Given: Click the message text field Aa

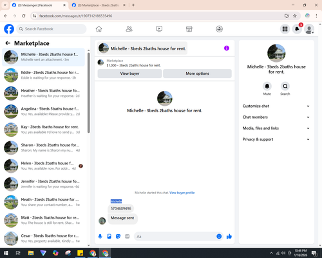Looking at the screenshot, I should coord(175,237).
